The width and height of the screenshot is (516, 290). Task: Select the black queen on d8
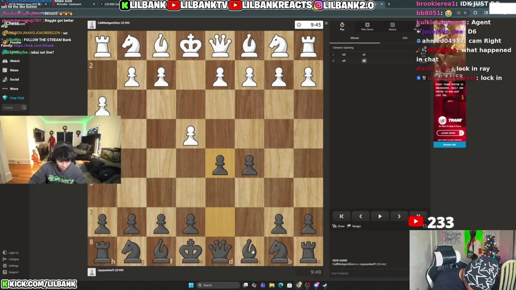(220, 251)
